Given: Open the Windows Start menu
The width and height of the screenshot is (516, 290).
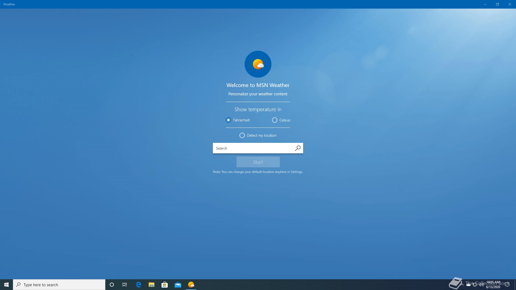Looking at the screenshot, I should pos(6,285).
